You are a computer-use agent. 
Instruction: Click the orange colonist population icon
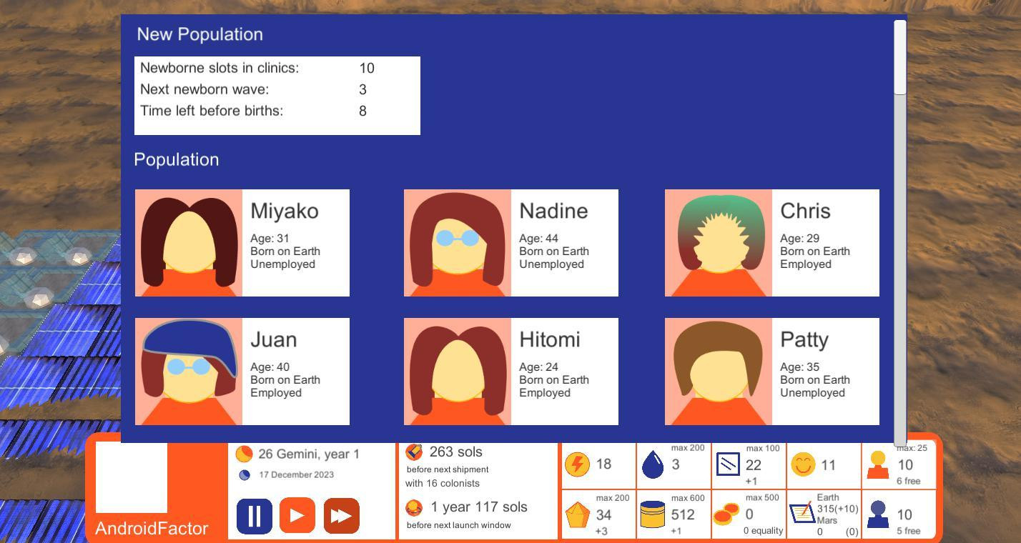(878, 465)
